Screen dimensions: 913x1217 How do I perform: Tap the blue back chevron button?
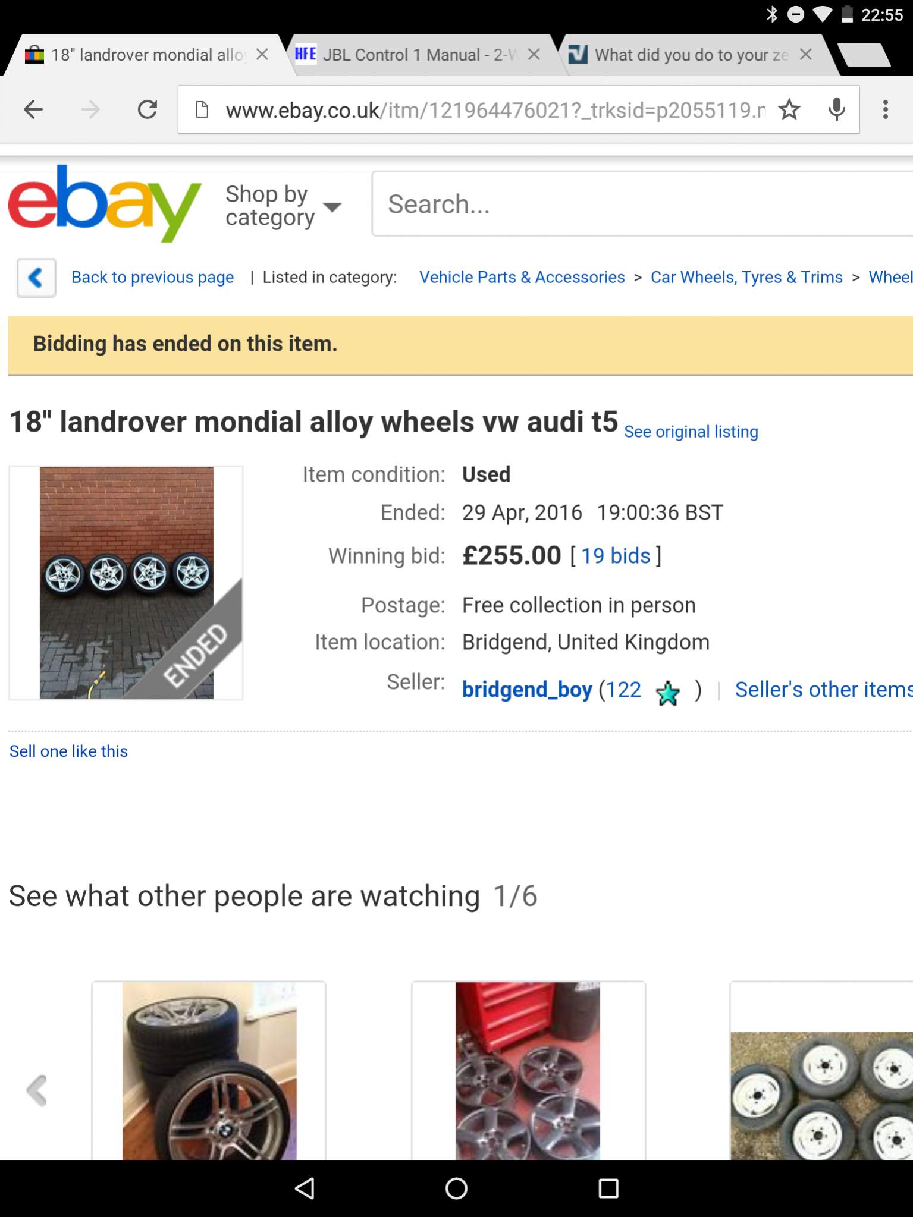(36, 278)
